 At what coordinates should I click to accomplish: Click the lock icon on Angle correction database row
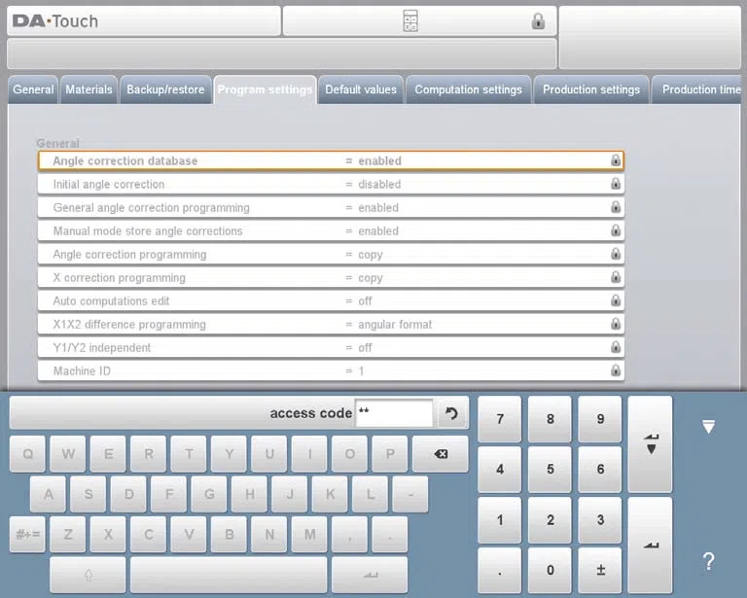tap(616, 160)
